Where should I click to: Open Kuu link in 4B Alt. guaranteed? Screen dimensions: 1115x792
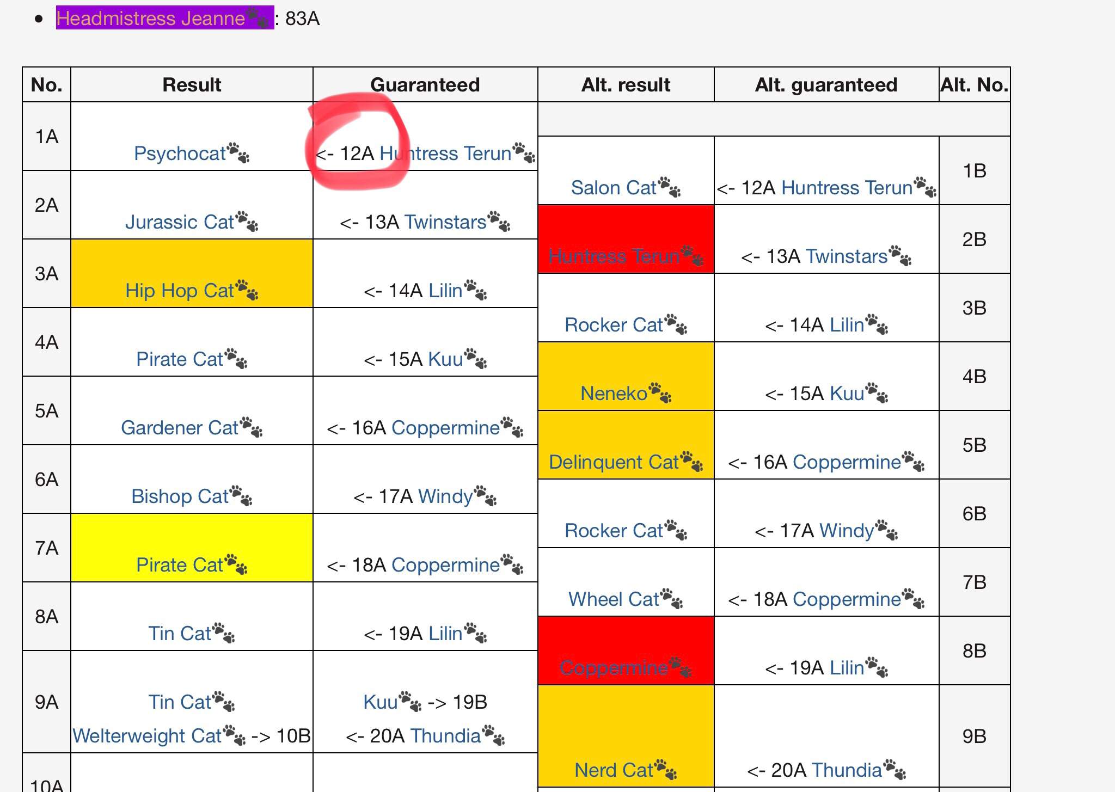click(x=847, y=394)
